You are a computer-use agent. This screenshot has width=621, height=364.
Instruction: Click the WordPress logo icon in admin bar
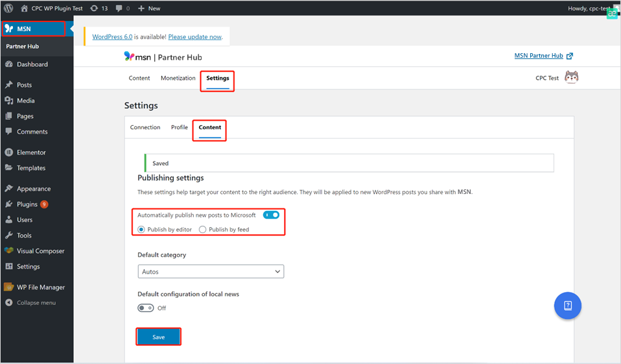click(x=8, y=8)
